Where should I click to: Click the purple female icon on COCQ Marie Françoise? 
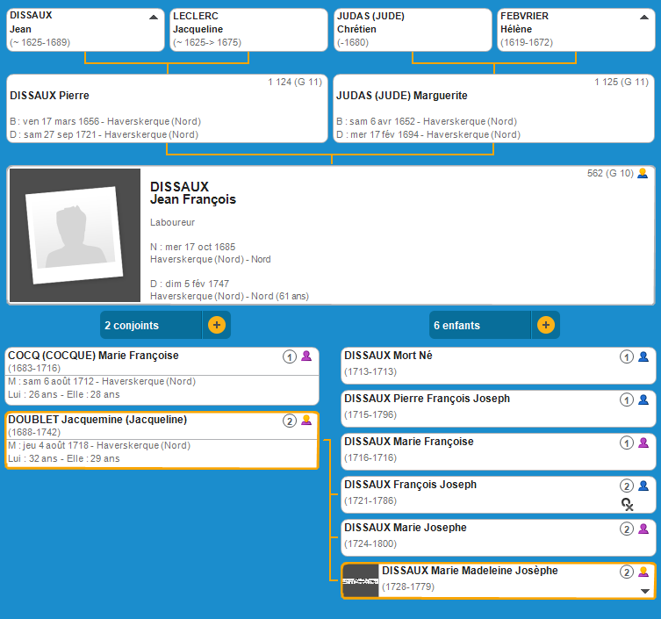[x=306, y=356]
